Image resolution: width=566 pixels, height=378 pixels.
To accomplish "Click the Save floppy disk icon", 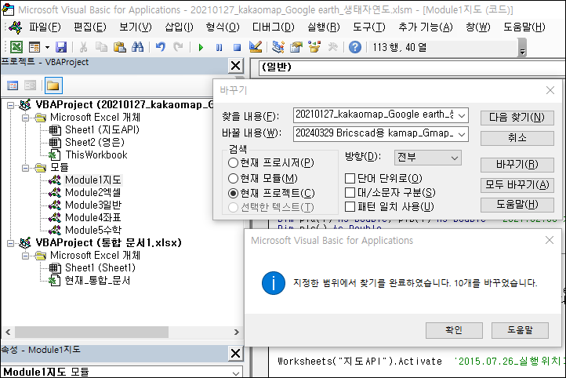I will click(61, 47).
